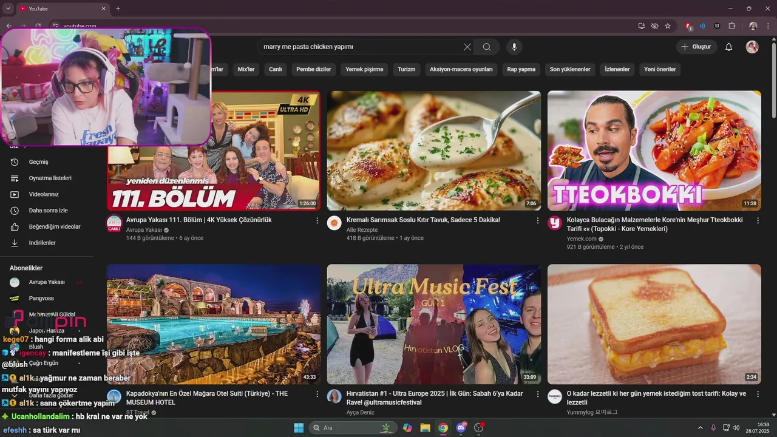Open Windows Start menu
Viewport: 777px width, 437px height.
(299, 428)
